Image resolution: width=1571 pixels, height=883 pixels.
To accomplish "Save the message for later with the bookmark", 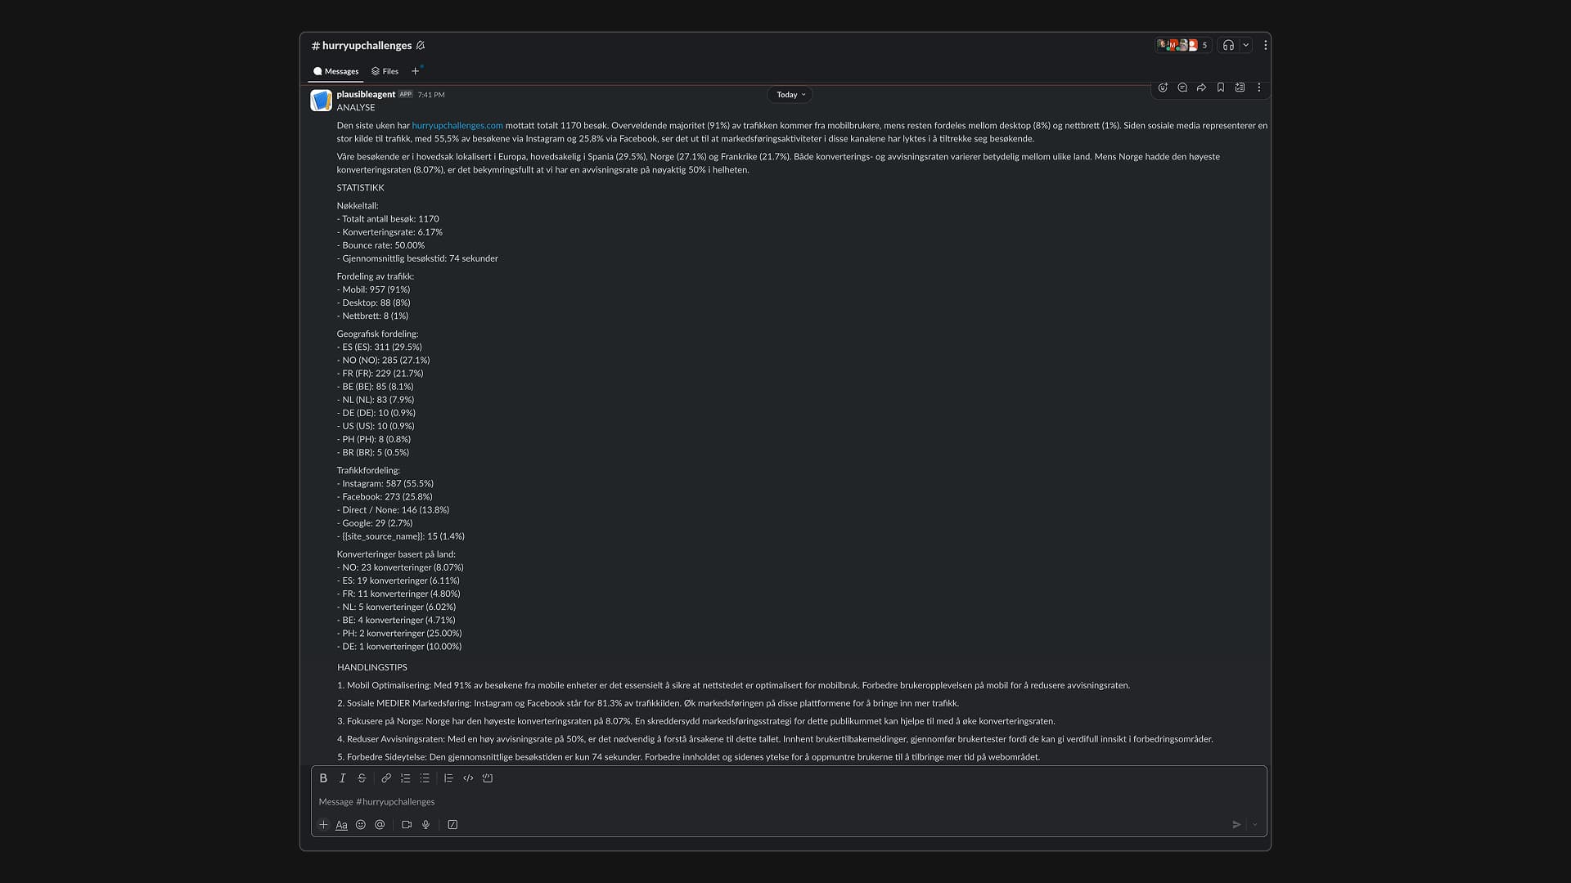I will tap(1221, 87).
